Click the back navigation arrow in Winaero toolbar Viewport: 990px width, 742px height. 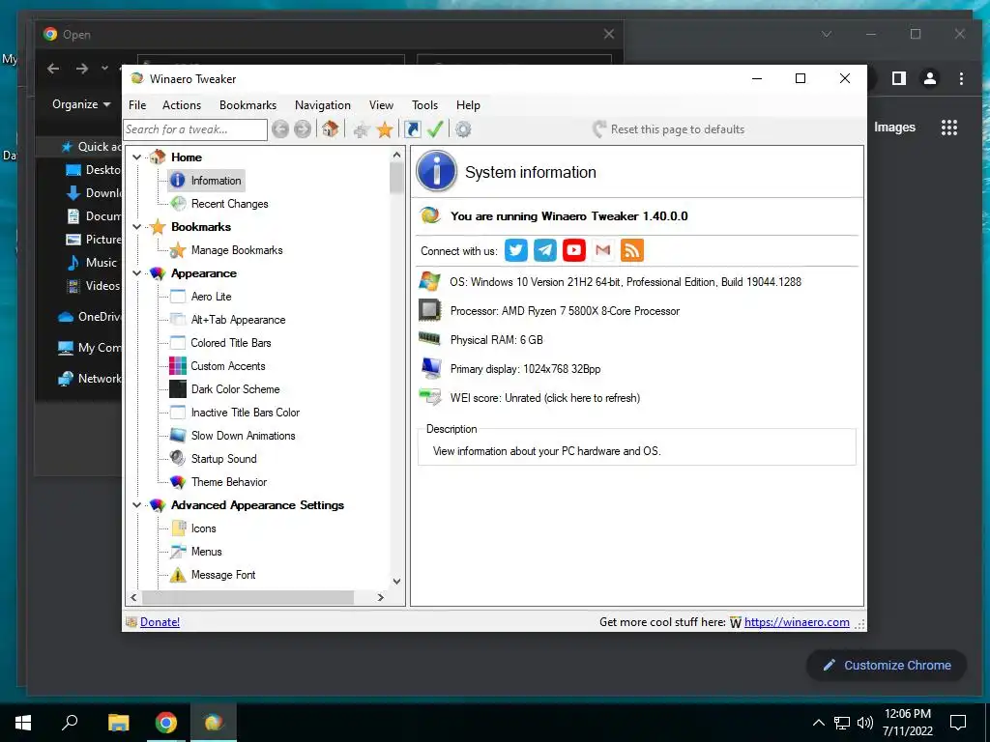(280, 129)
